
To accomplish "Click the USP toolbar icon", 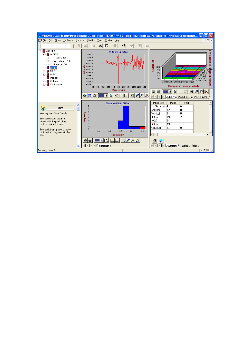I will click(148, 46).
